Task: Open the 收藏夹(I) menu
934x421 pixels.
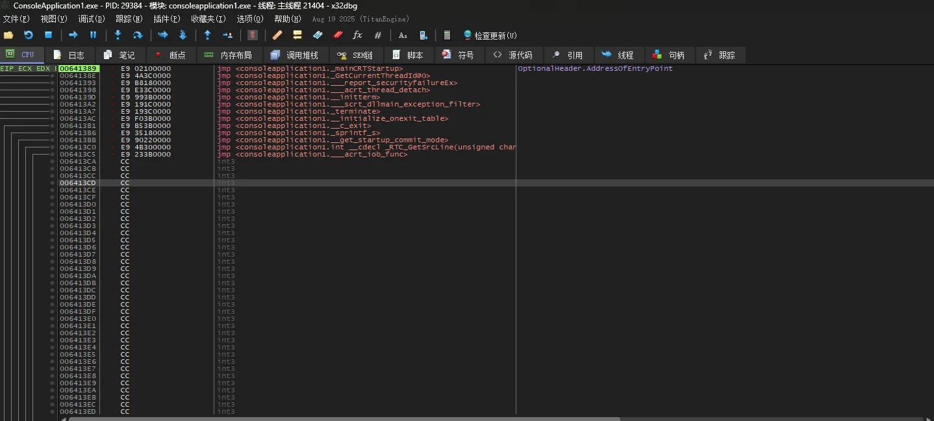Action: click(x=208, y=19)
